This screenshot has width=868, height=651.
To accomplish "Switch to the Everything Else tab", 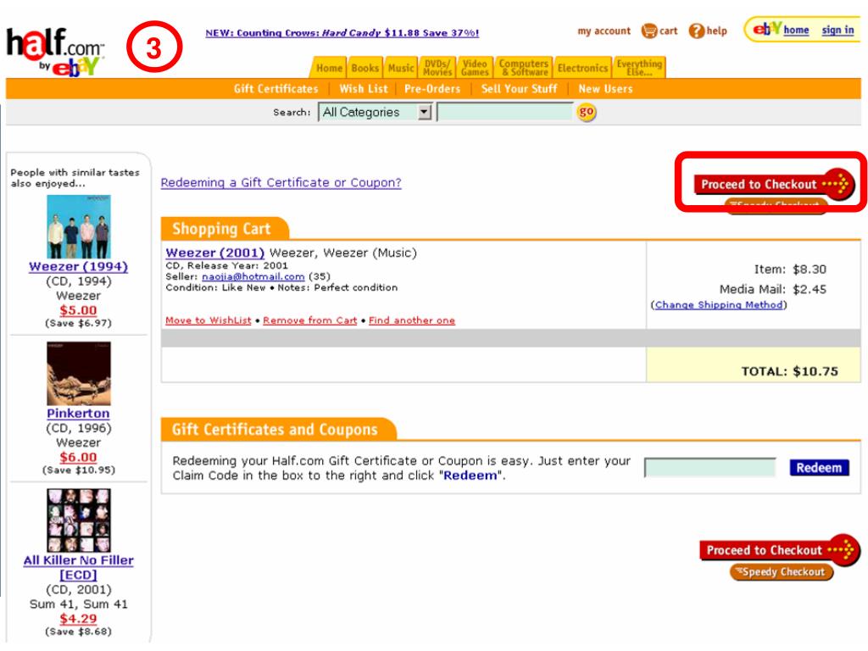I will click(639, 68).
